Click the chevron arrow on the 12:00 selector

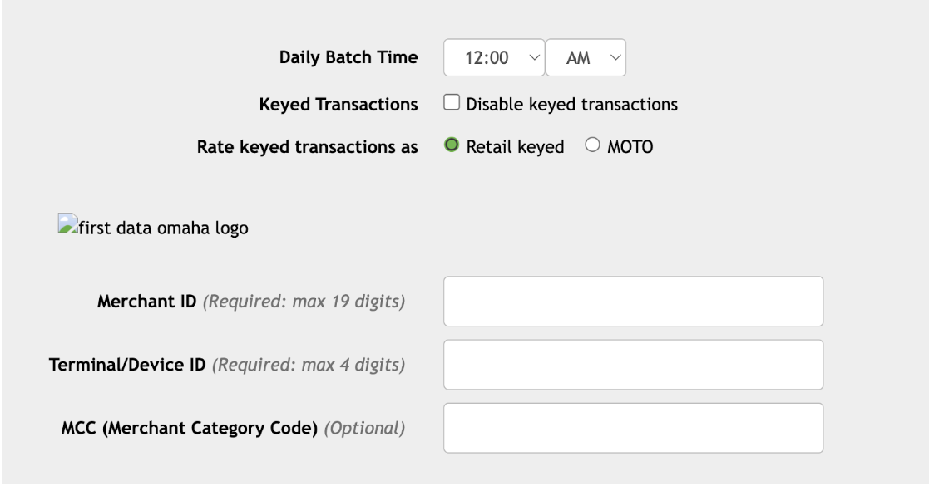534,57
